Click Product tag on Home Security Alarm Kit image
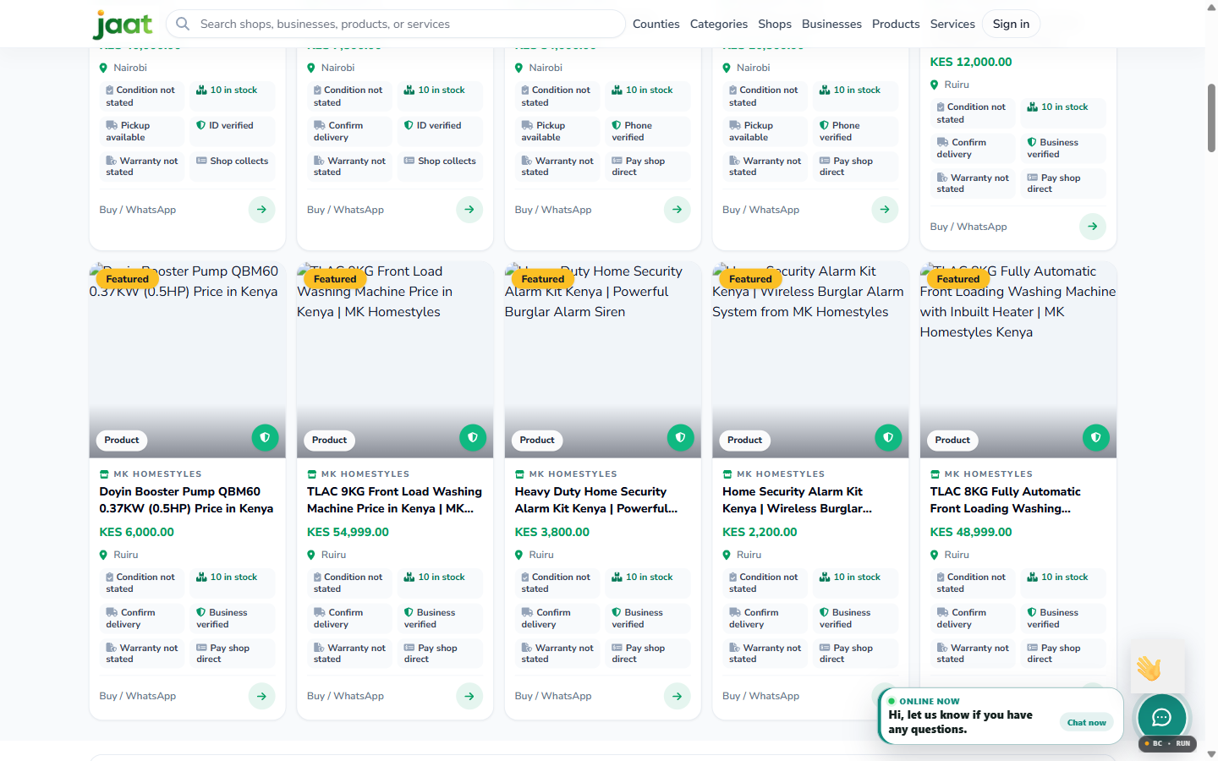 pos(744,440)
